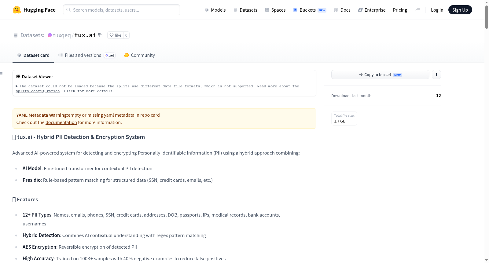Click the 'Hybrid Detection' bullet text
This screenshot has width=489, height=263.
pyautogui.click(x=114, y=236)
